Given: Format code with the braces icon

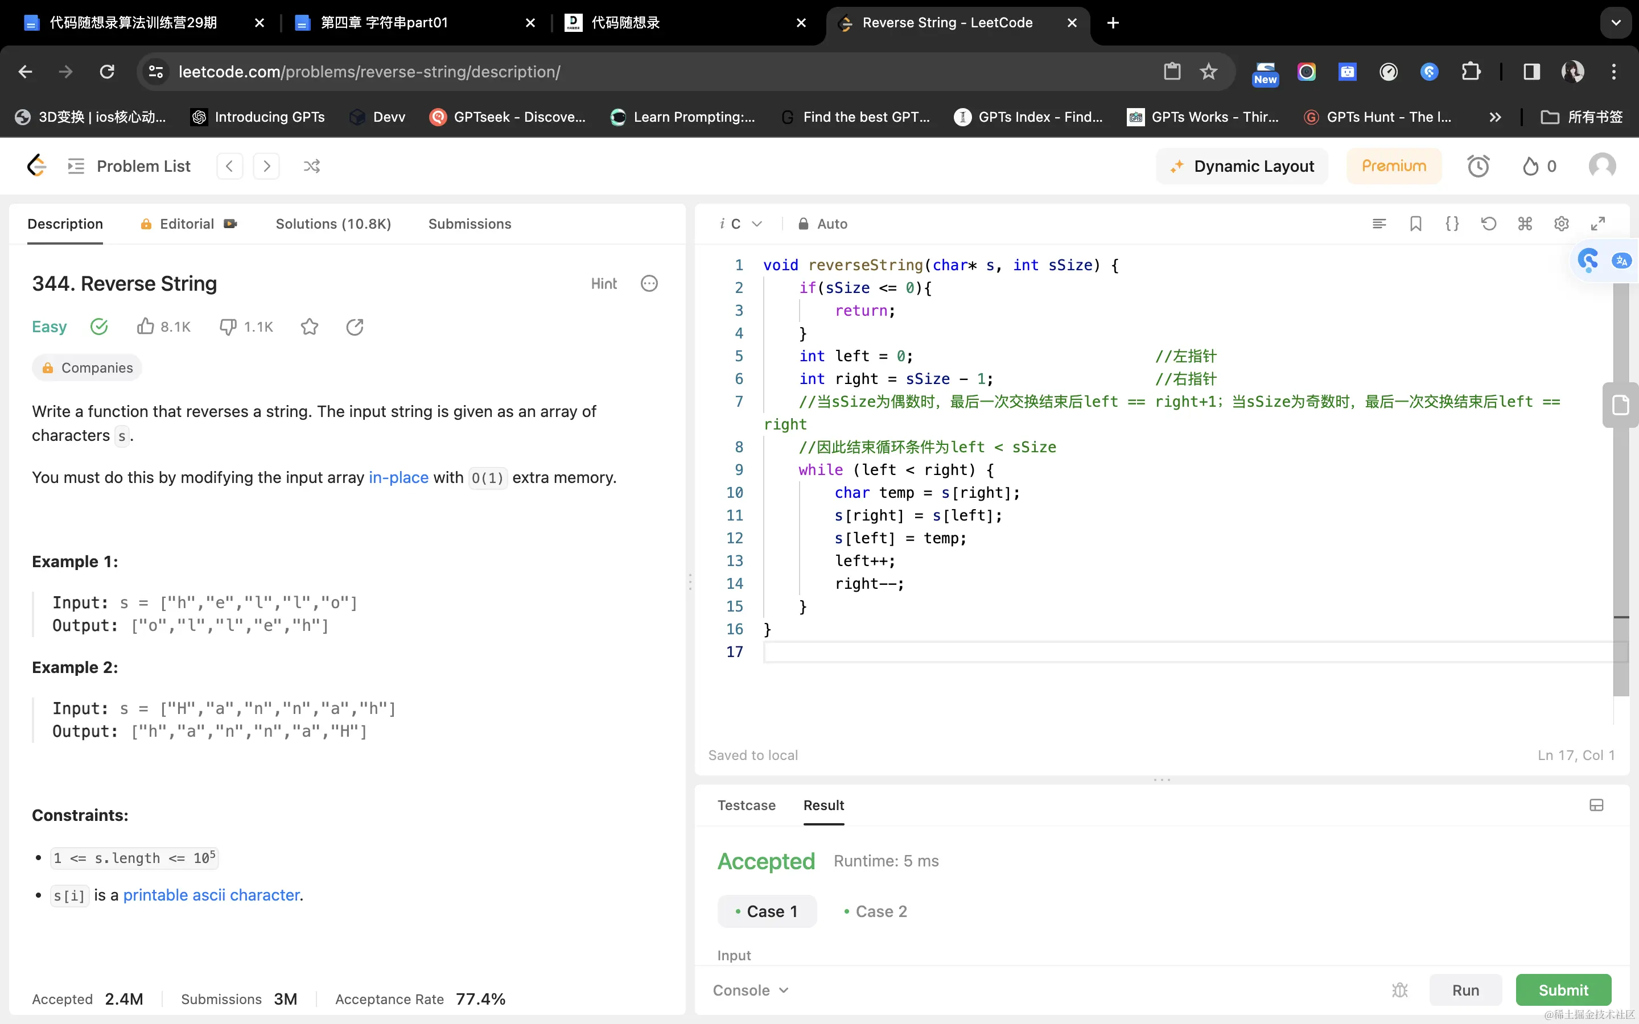Looking at the screenshot, I should click(x=1452, y=224).
